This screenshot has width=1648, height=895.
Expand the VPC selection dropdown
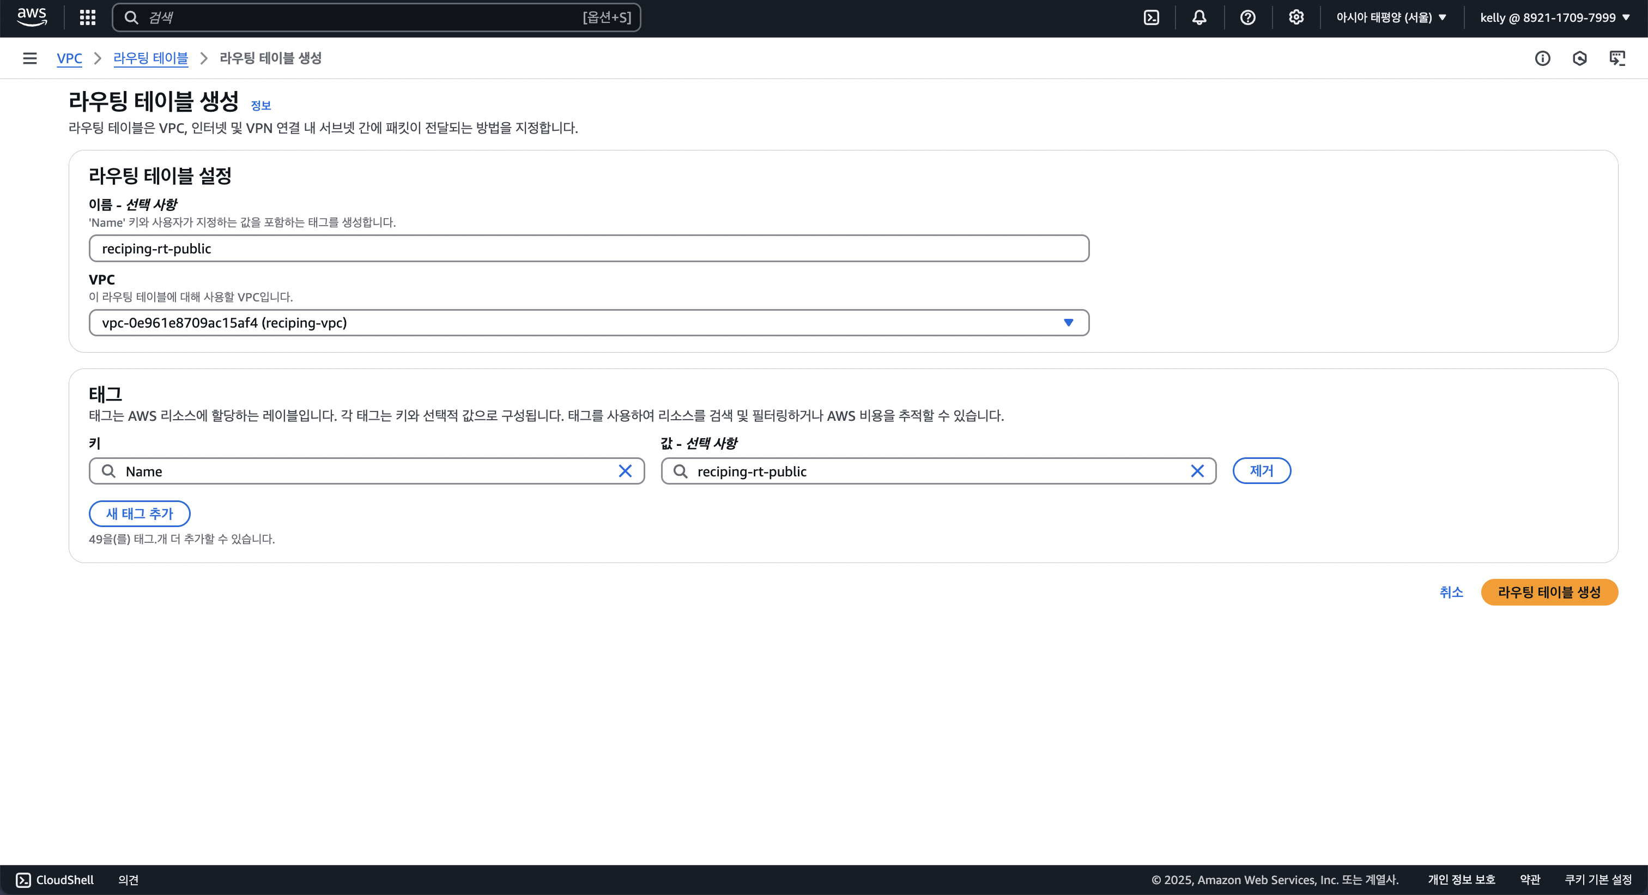coord(1068,323)
